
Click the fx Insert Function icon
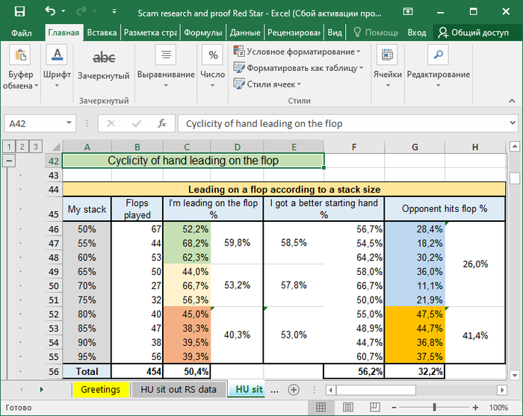click(161, 124)
